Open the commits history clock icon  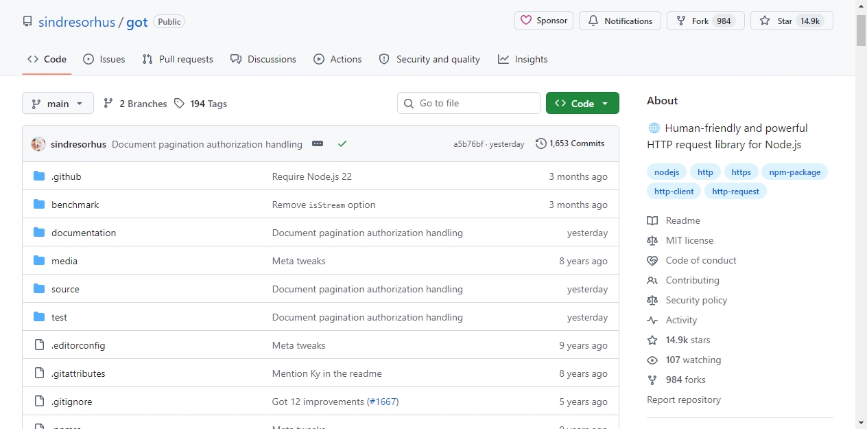click(541, 143)
